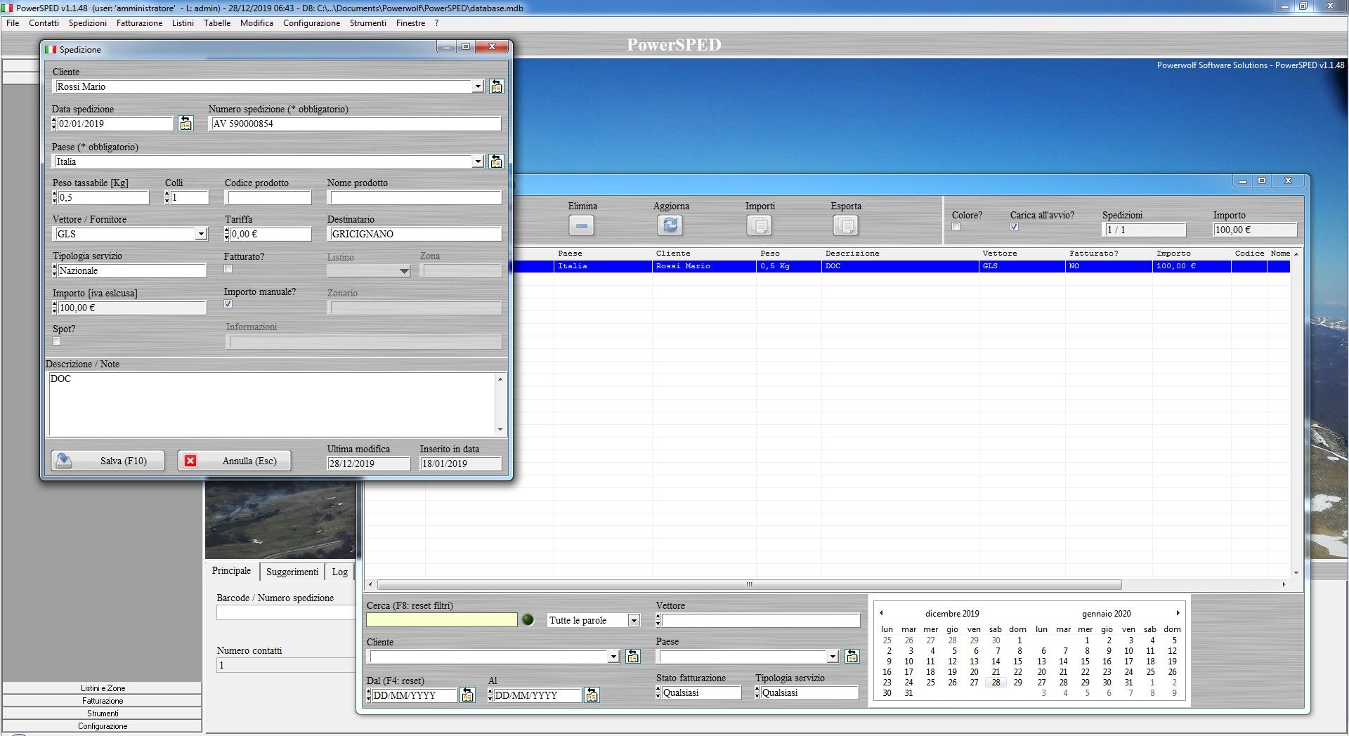Open the Fatturazione menu

point(139,23)
